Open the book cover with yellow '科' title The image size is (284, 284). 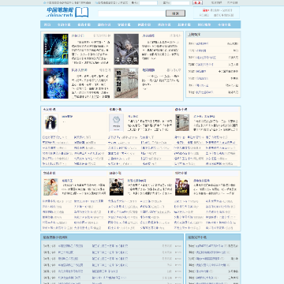tap(56, 49)
